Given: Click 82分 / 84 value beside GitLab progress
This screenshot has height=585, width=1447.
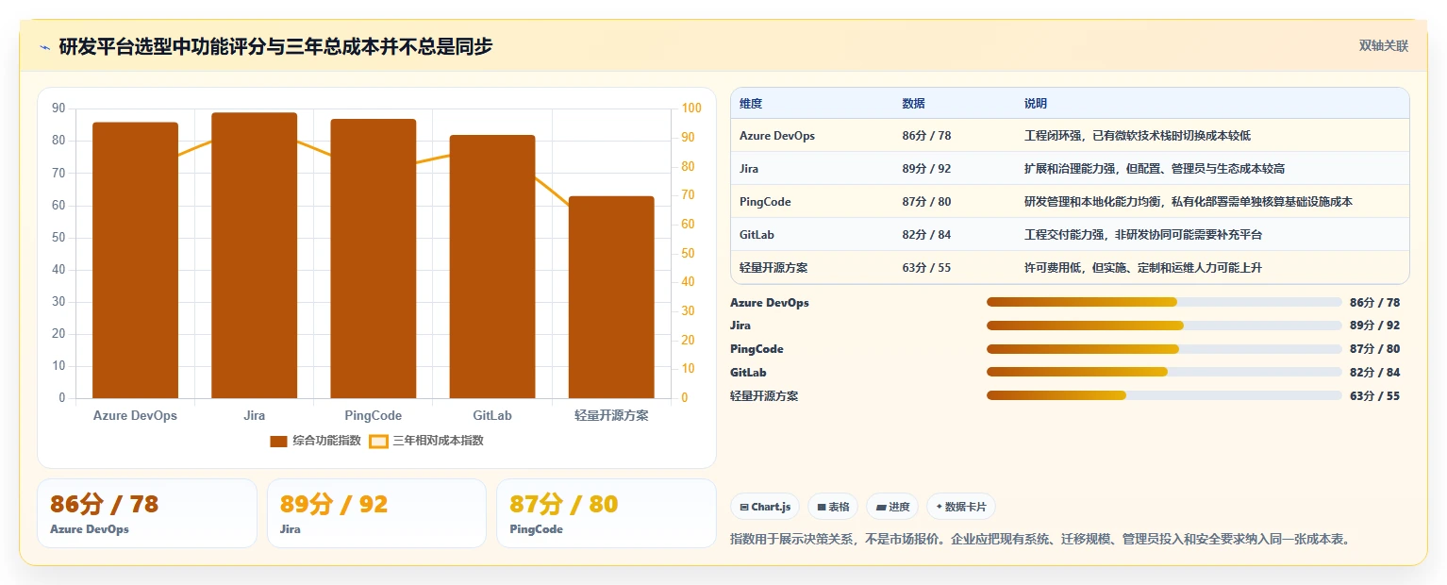Looking at the screenshot, I should point(1375,373).
